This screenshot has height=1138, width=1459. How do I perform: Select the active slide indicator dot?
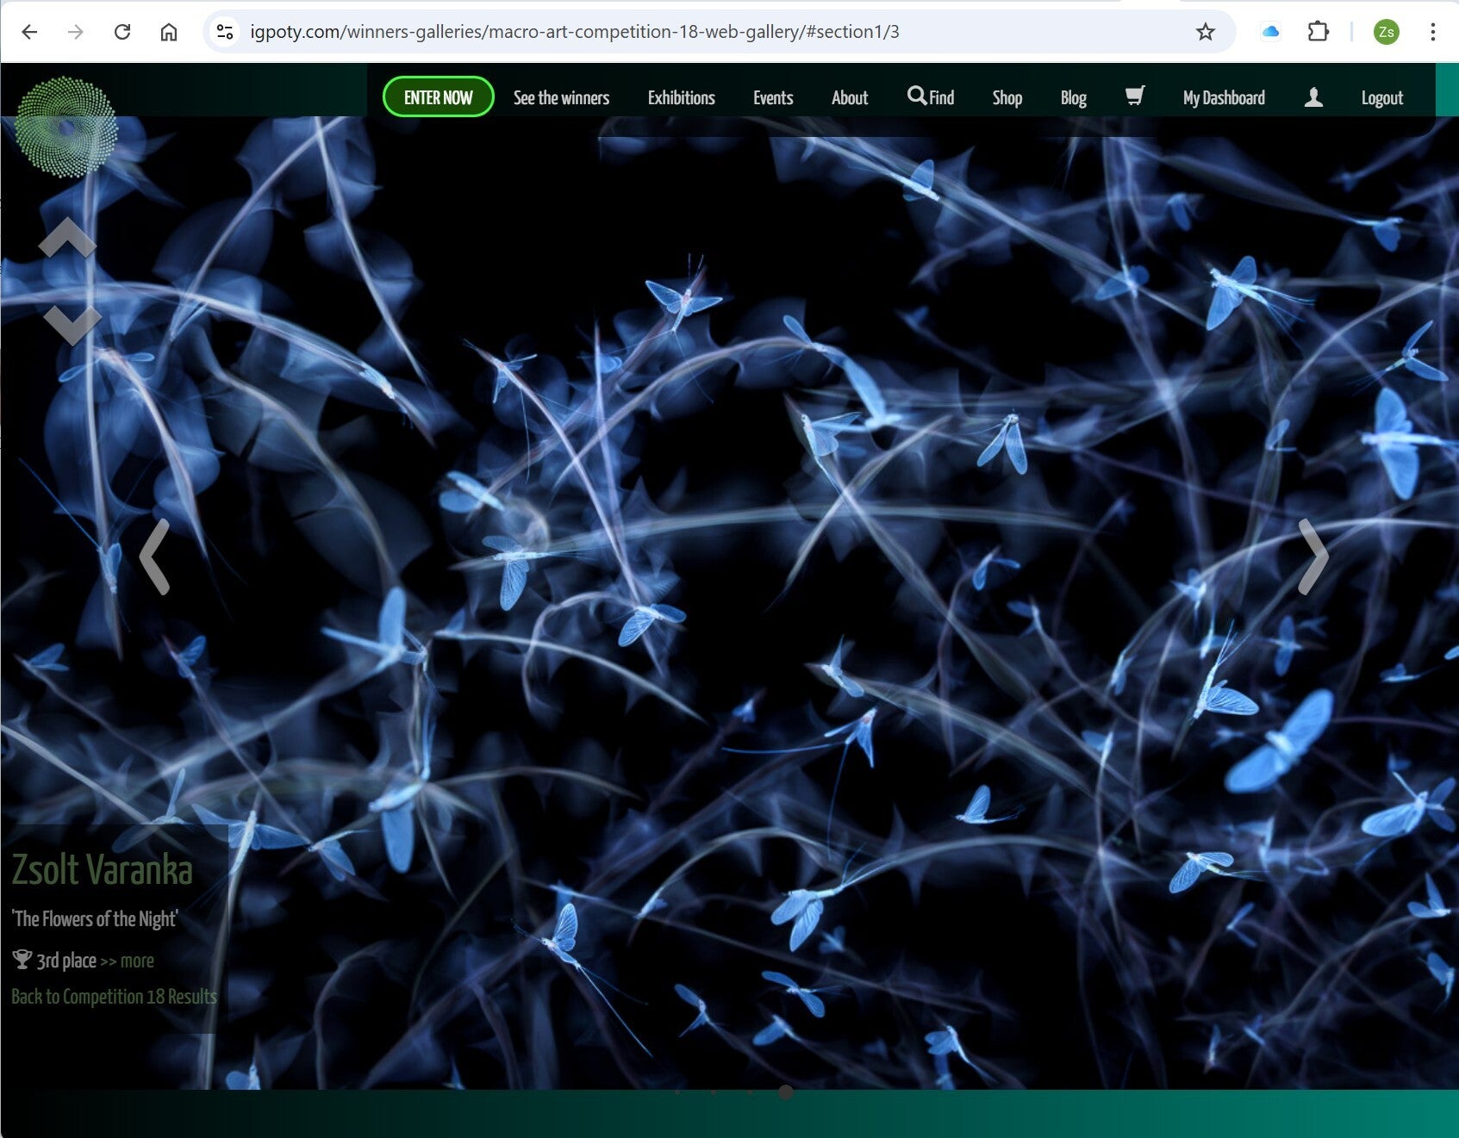tap(785, 1092)
